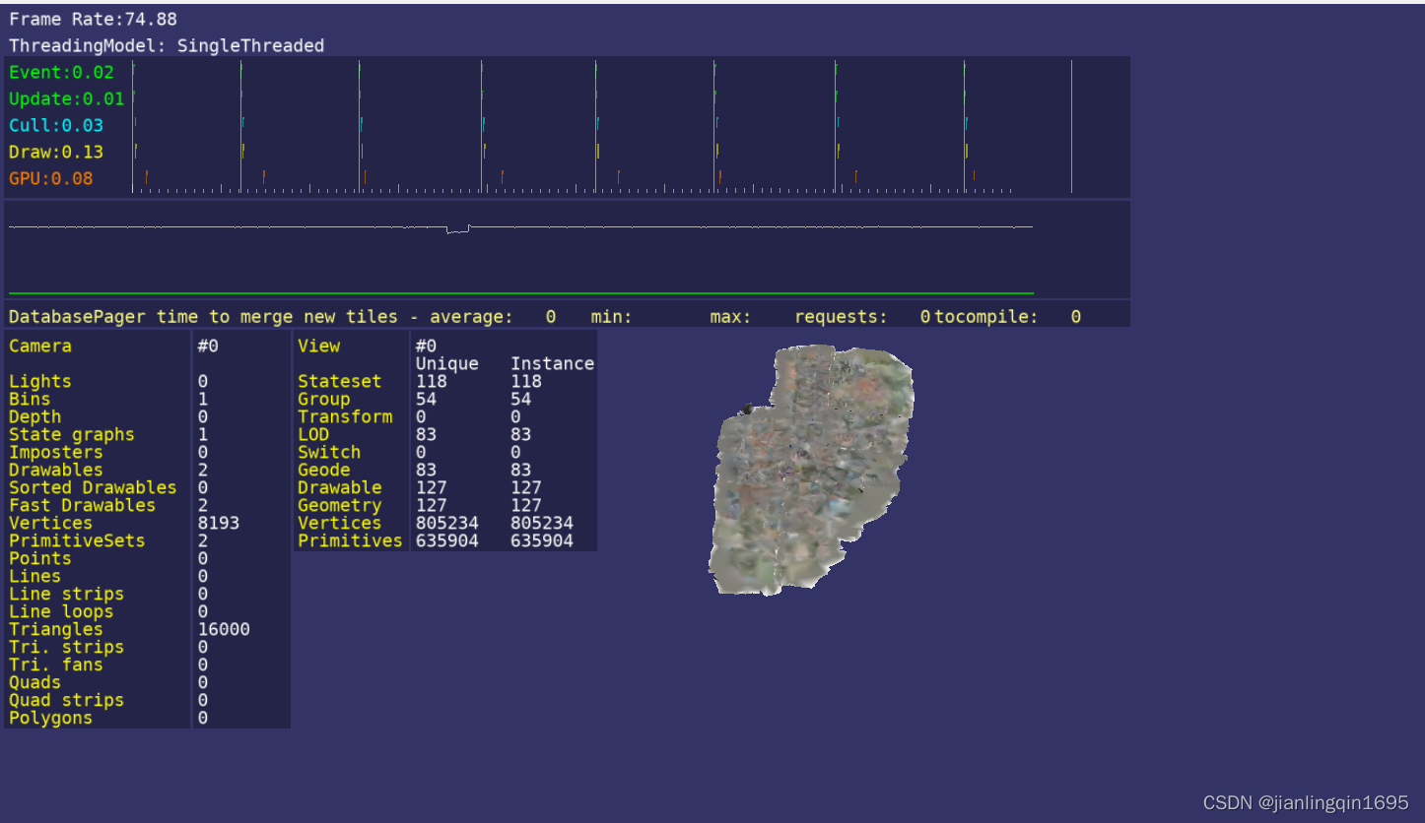1425x823 pixels.
Task: Click the Frame Rate:74.88 readout
Action: 94,19
